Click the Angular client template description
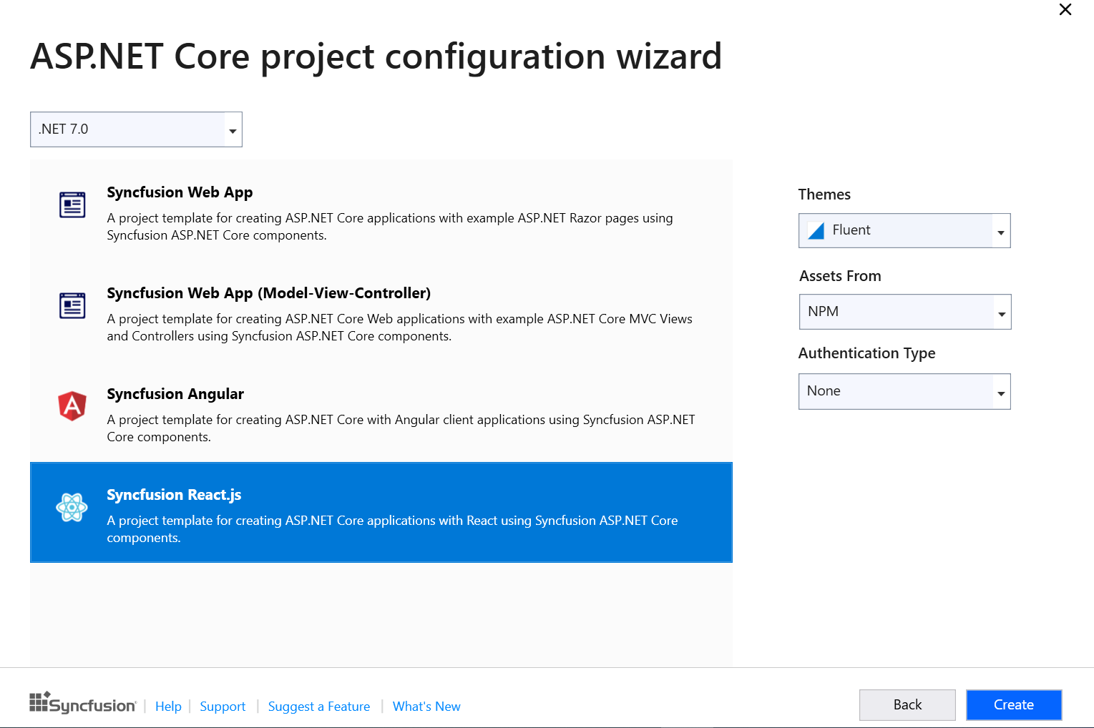 [401, 428]
